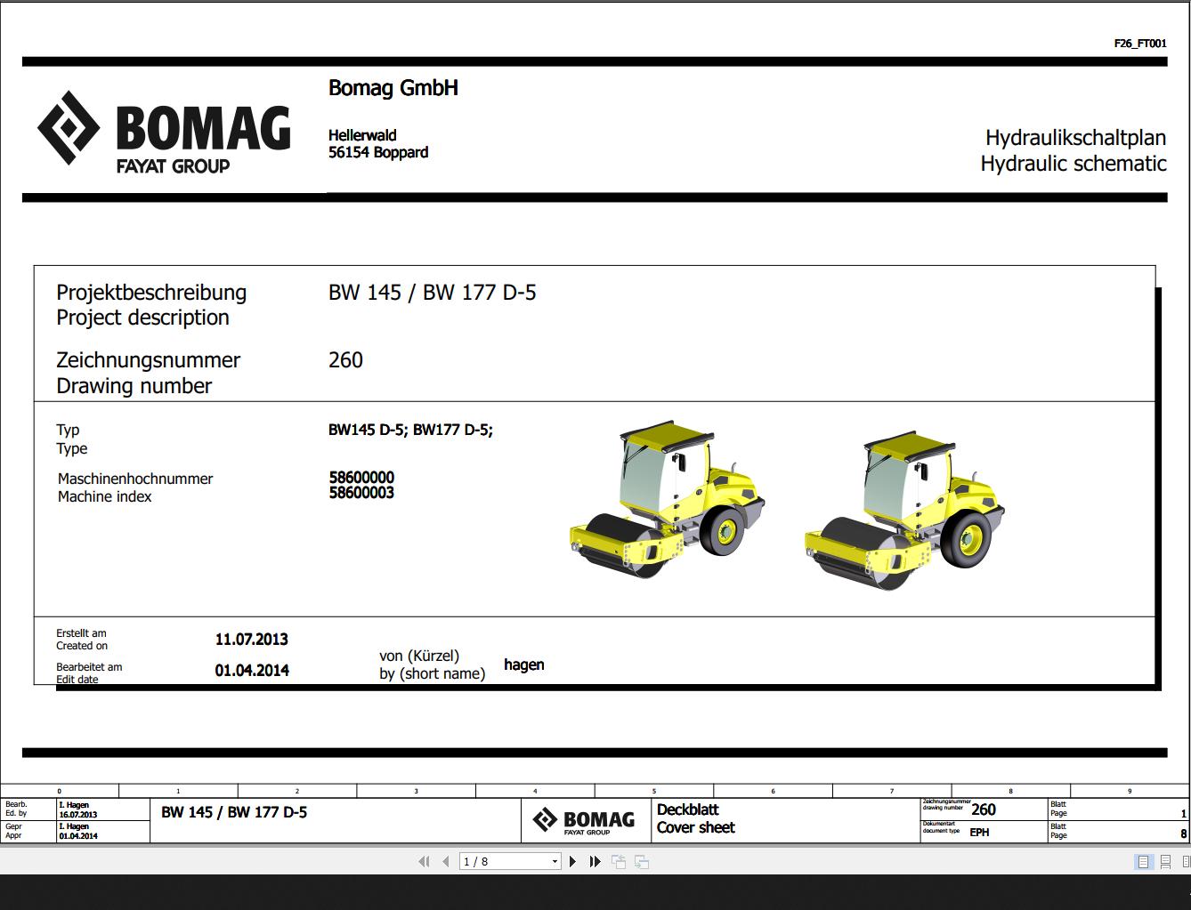This screenshot has height=910, width=1191.
Task: Click type text 'BW145 D-5; BW177 D-5;'
Action: (410, 430)
